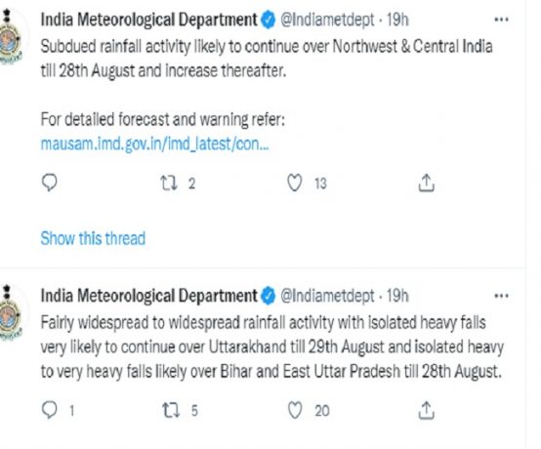Open more options for first tweet
This screenshot has height=449, width=541.
point(501,20)
